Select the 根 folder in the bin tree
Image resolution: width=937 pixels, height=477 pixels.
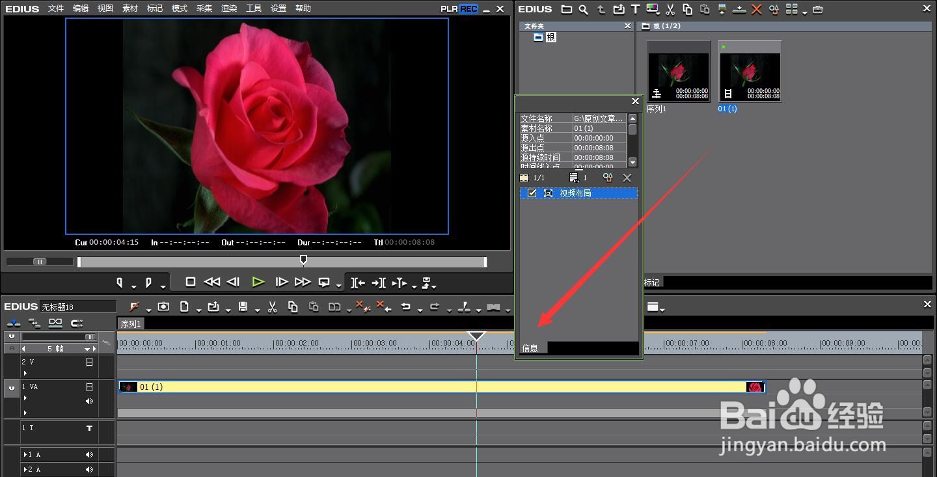click(x=545, y=37)
